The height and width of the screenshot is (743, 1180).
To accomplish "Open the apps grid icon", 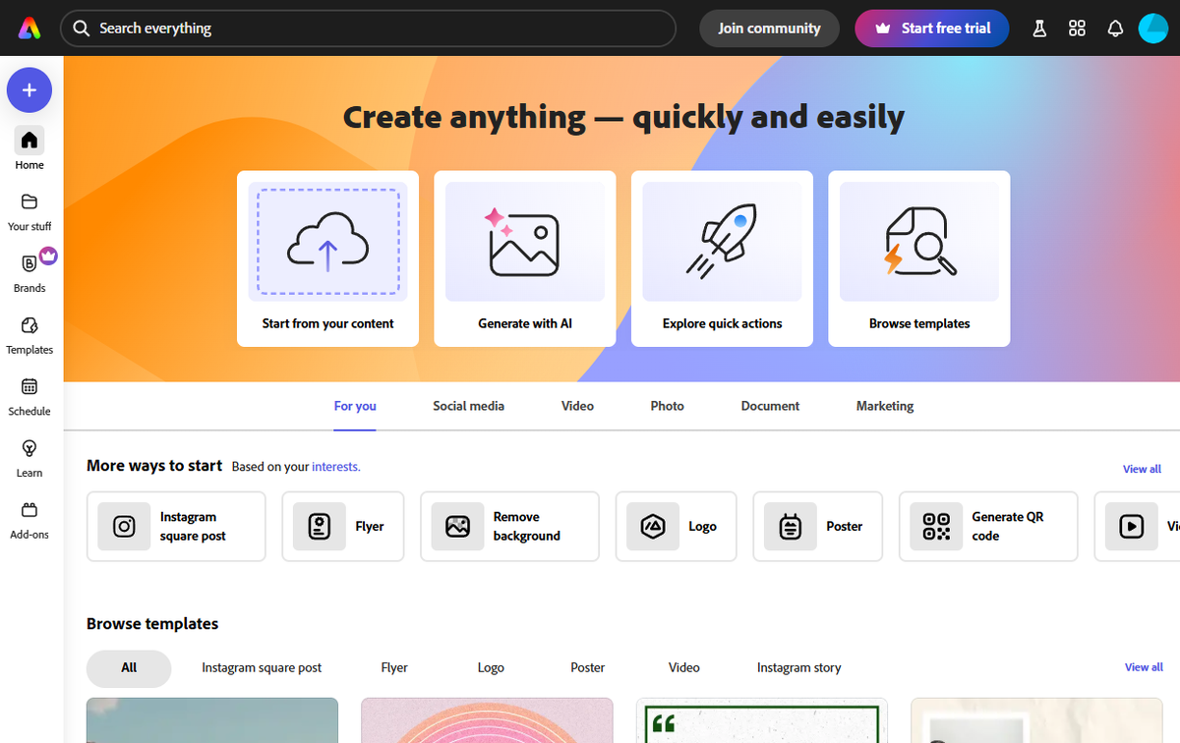I will (x=1077, y=29).
